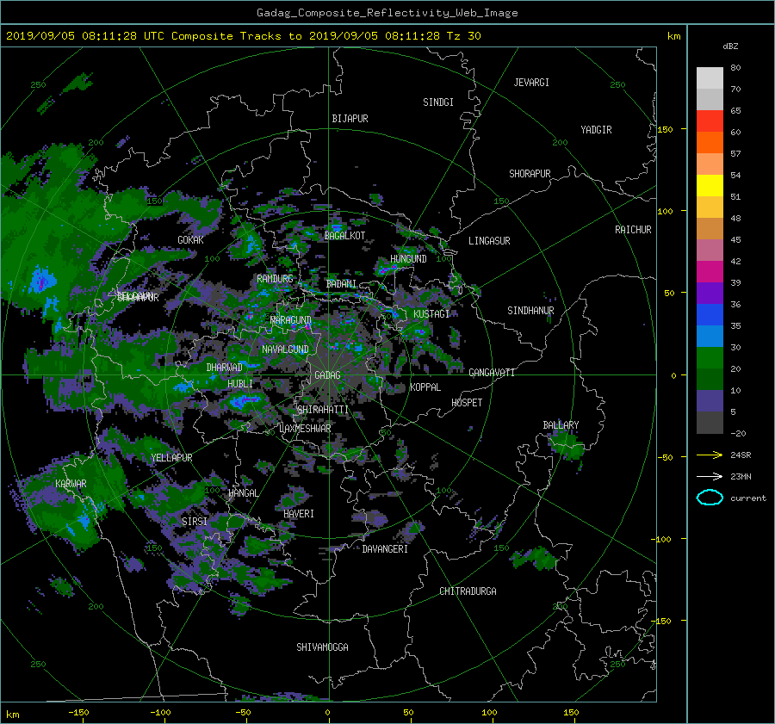Pick the dark gray -20 dBZ swatch
Viewport: 775px width, 724px height.
pos(710,423)
